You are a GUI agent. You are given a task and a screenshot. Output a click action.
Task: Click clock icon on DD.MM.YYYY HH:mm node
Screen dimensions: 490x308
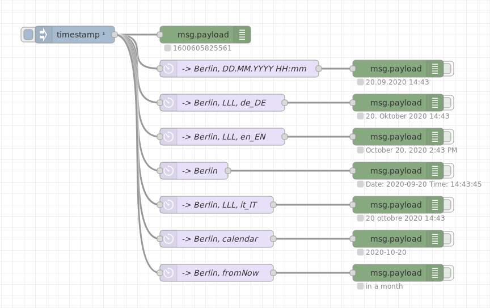pos(168,69)
